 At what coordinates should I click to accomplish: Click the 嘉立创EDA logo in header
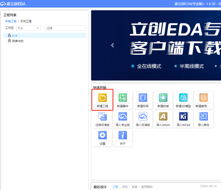13,4
